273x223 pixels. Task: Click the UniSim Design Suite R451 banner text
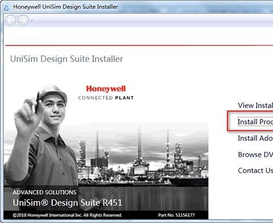[67, 203]
